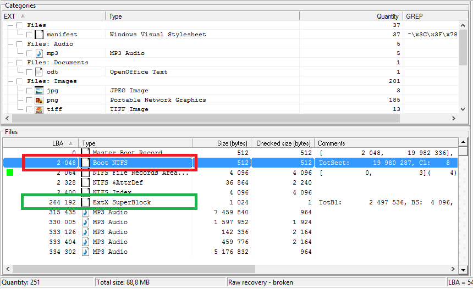Click the jpg image type icon

coord(39,91)
